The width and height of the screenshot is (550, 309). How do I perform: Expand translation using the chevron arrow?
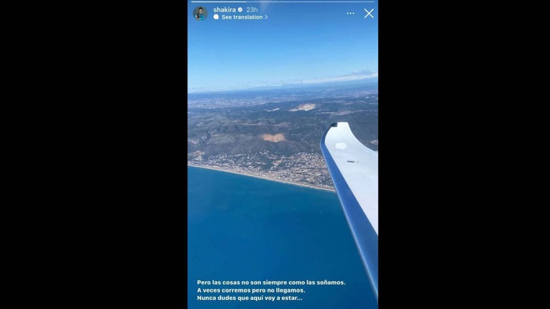tap(266, 17)
